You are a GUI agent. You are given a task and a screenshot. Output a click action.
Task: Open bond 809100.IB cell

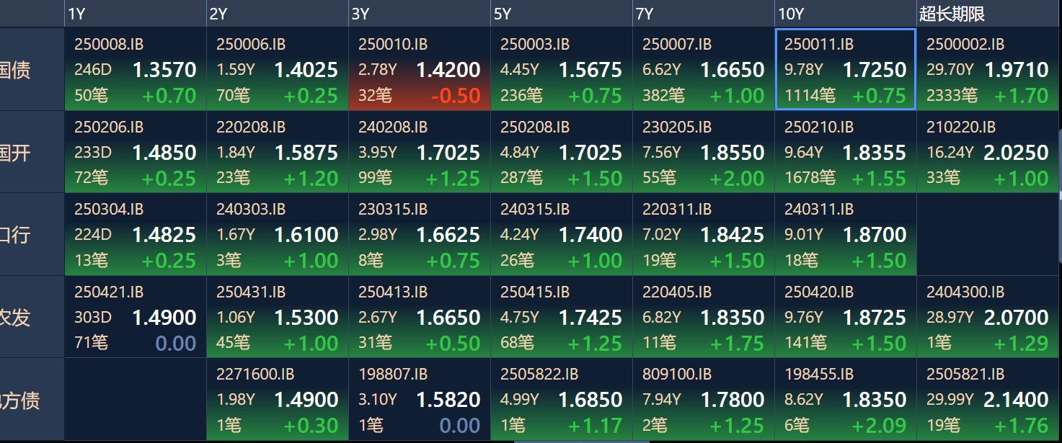click(x=704, y=399)
